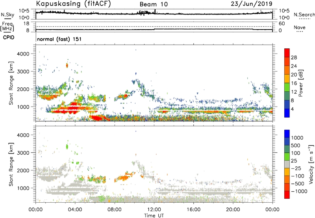Click the date '23/Jun/2019'
The height and width of the screenshot is (218, 315).
click(x=252, y=4)
